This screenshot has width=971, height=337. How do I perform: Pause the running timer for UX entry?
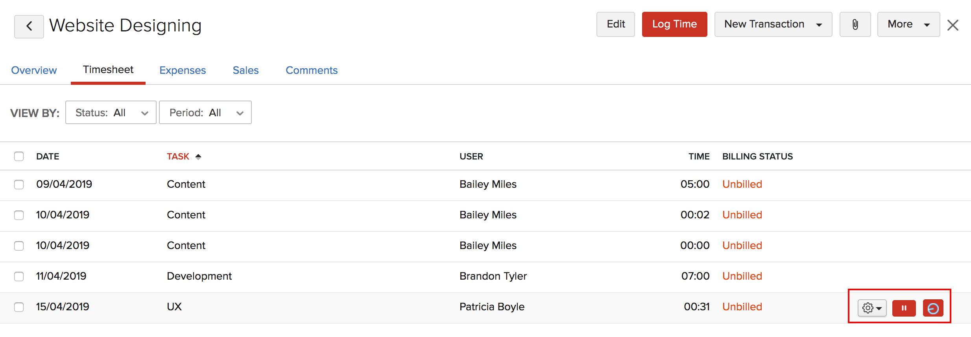tap(904, 308)
